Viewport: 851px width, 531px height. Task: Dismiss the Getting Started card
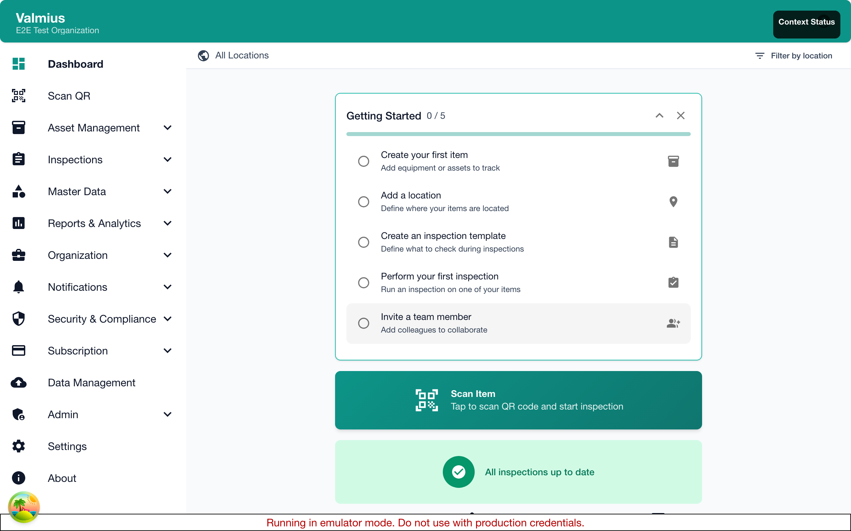(x=681, y=115)
